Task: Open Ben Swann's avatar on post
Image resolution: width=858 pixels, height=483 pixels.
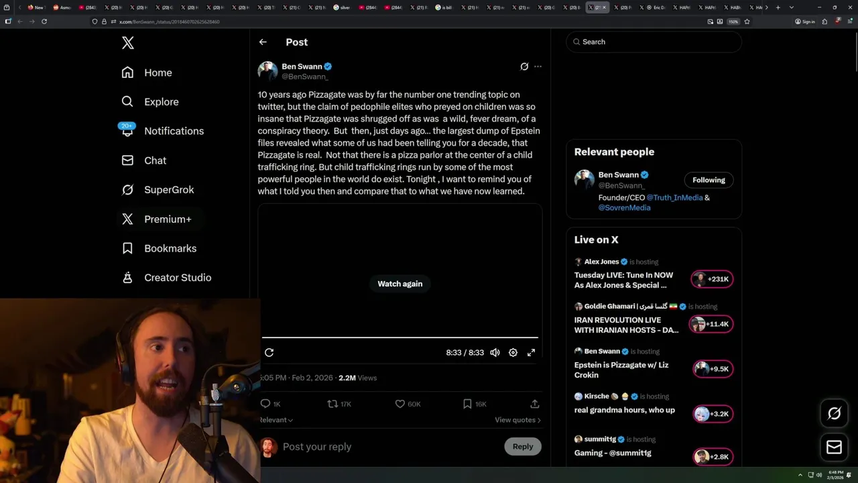Action: (267, 71)
